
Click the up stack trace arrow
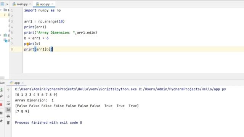[8, 90]
